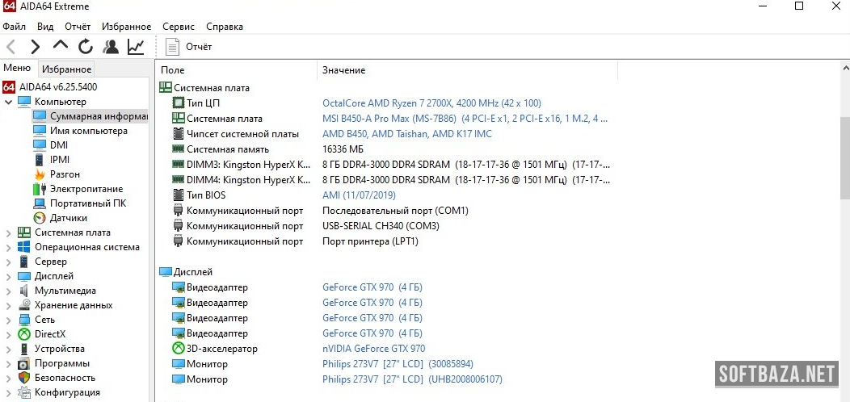Click the Refresh toolbar icon

coord(86,47)
